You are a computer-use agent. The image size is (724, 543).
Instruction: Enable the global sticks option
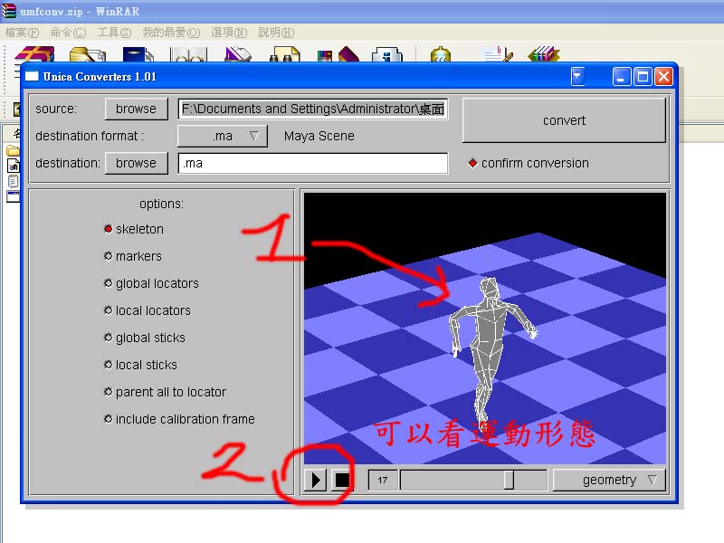point(145,338)
